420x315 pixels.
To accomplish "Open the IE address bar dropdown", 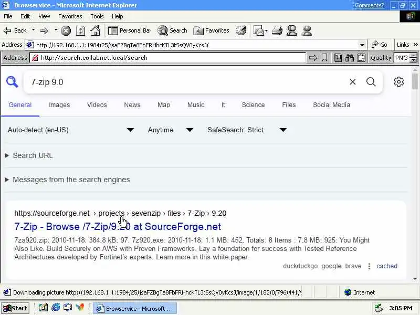I will point(362,45).
